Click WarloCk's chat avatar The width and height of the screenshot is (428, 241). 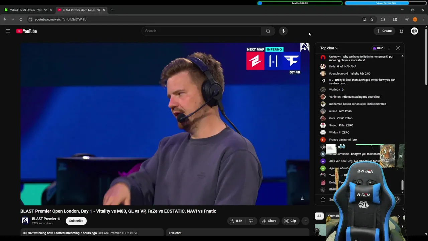tap(323, 90)
